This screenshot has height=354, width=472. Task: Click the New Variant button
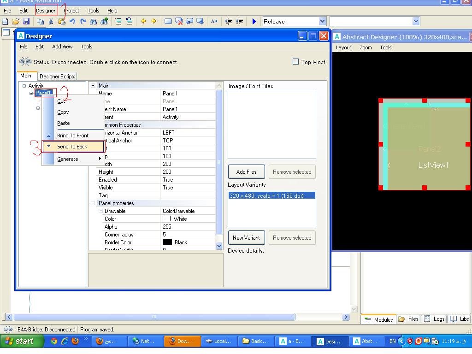click(246, 238)
